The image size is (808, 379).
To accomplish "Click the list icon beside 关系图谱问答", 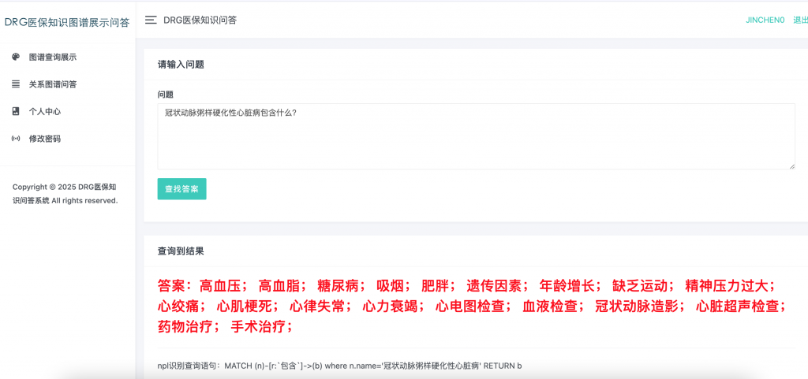I will [x=16, y=84].
